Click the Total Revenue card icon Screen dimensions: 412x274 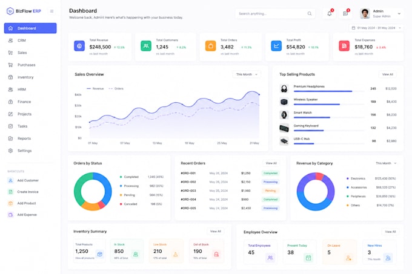click(79, 46)
